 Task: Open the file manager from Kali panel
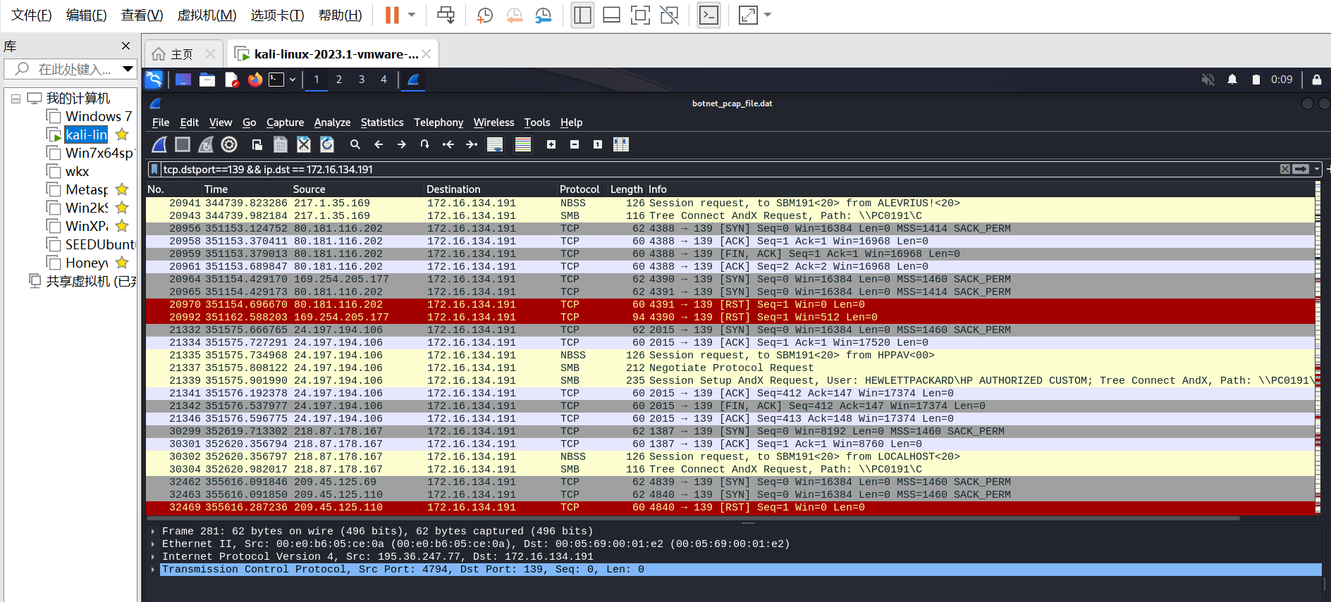point(207,80)
